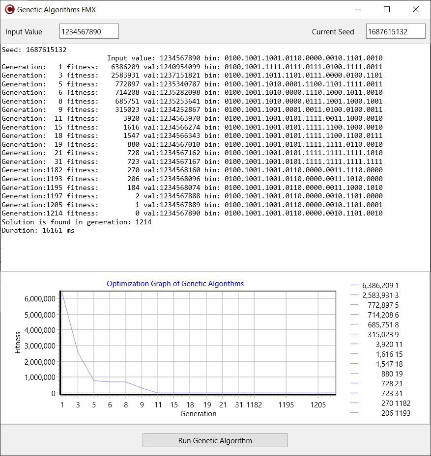The image size is (431, 456).
Task: Click the Seed: 1687615132 log line
Action: pos(34,50)
